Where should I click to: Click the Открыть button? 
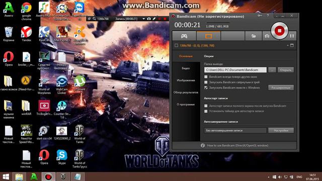point(286,70)
